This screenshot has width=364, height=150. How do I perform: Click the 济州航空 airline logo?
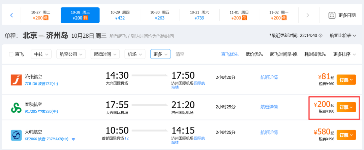16,80
